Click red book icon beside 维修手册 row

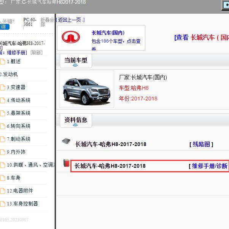(67, 163)
